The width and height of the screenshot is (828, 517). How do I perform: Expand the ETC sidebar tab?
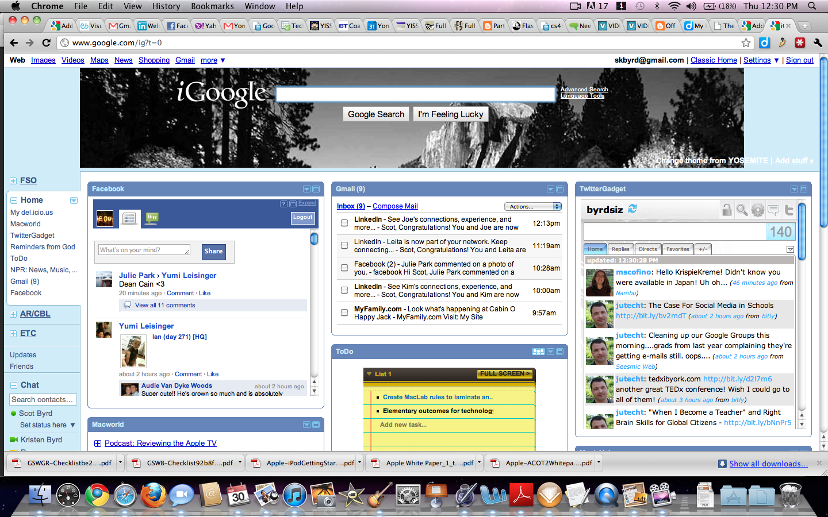click(13, 334)
